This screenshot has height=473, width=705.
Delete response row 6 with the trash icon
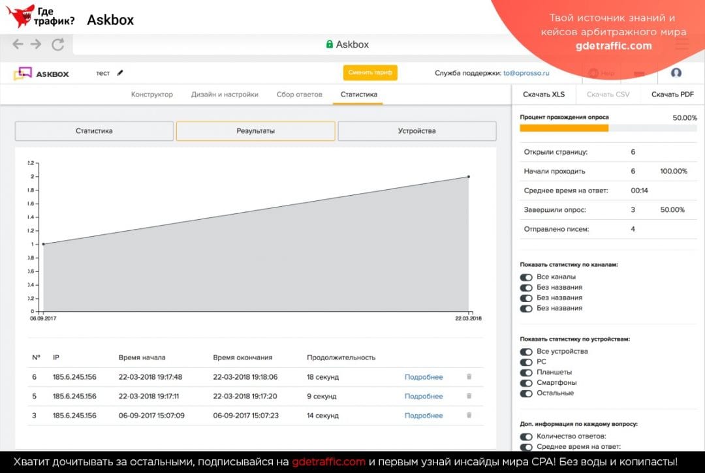[x=468, y=376]
